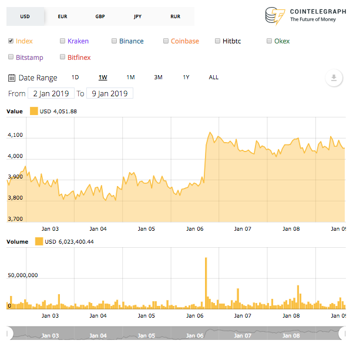Click the Coinbase label
353x347 pixels.
click(185, 41)
